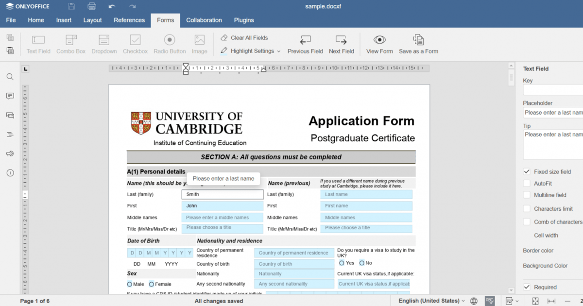Insert a Text Field control
The height and width of the screenshot is (306, 583).
[x=38, y=44]
